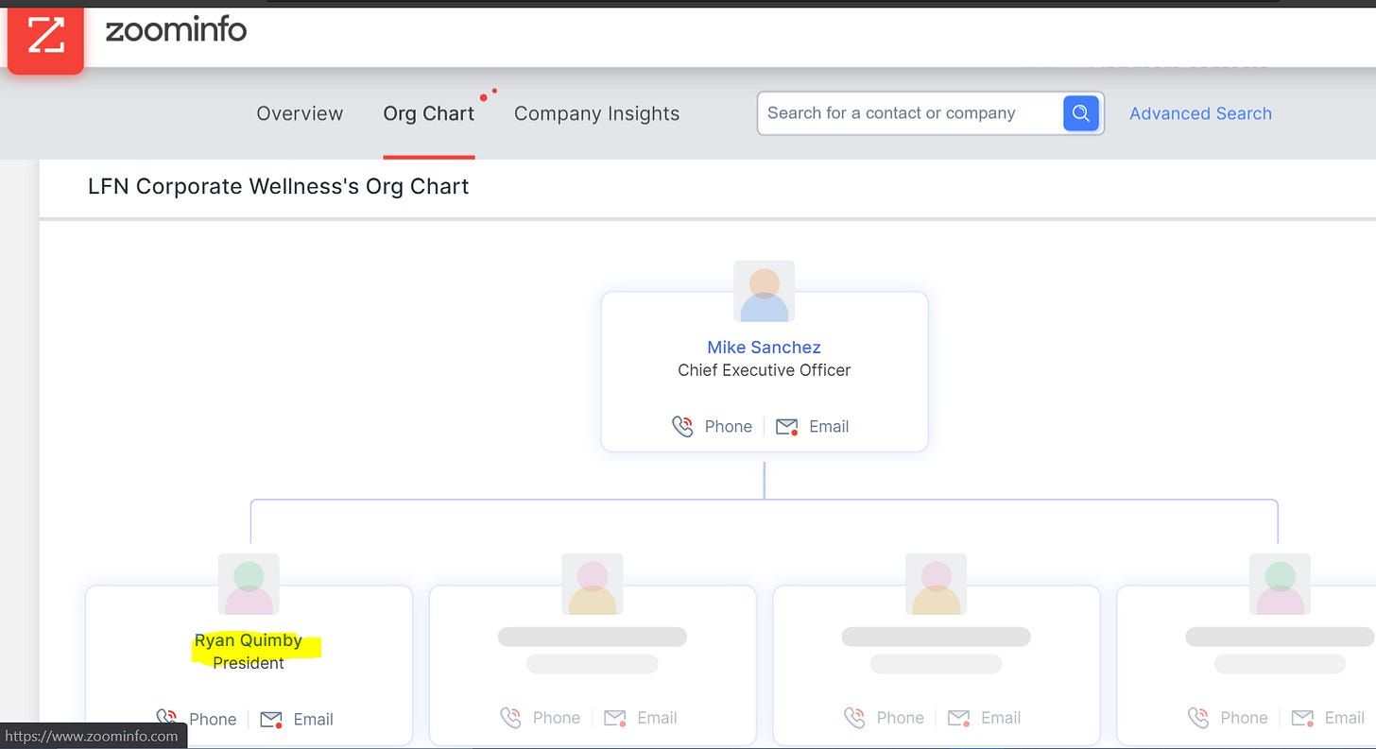
Task: Click the highlighted Ryan Quimby name
Action: 249,640
